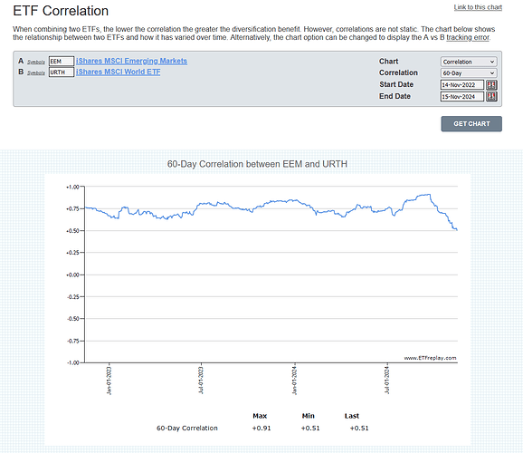Click the End Date field 15-Nov-2024
523x453 pixels.
point(462,97)
